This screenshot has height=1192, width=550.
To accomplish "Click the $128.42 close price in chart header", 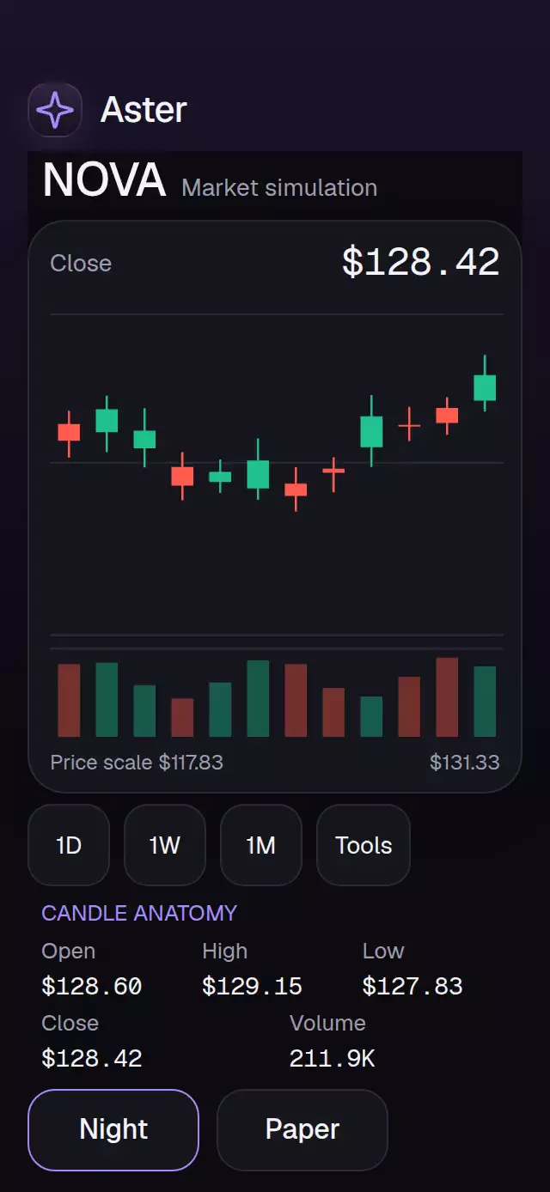I will 420,262.
